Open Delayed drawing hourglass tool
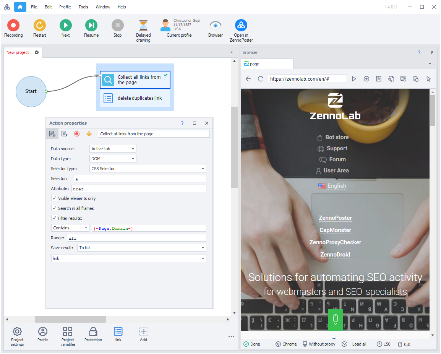The image size is (441, 354). coord(143,26)
